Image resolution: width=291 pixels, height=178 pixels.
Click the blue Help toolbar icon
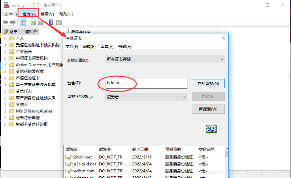51,22
